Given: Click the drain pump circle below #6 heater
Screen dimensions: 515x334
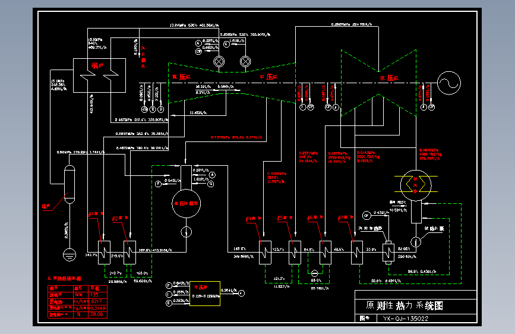Looking at the screenshot, I should [314, 273].
